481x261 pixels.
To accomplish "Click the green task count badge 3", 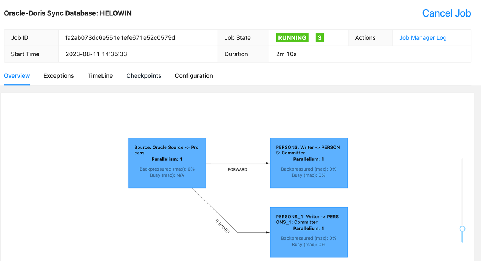I will coord(319,38).
